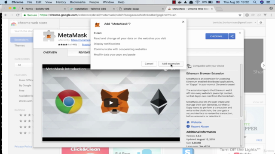Open the People menu
275x154 pixels.
click(x=94, y=2)
